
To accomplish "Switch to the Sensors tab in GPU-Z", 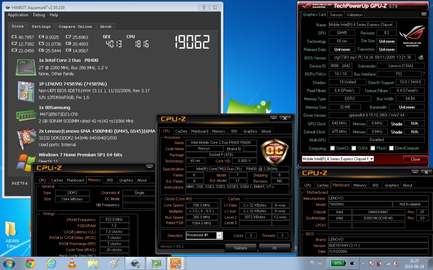I will click(336, 15).
